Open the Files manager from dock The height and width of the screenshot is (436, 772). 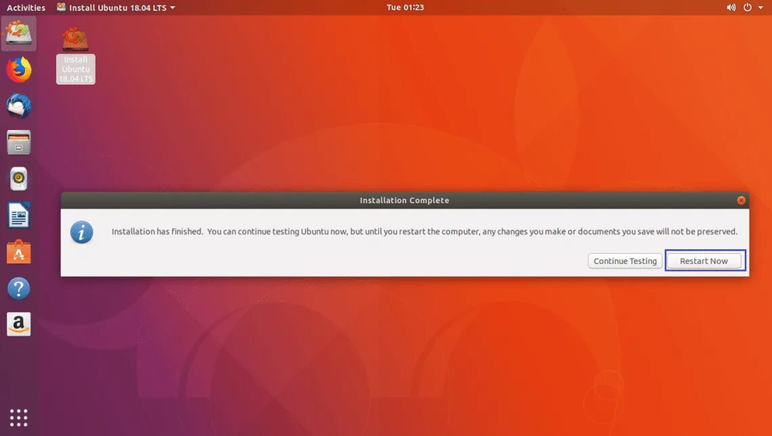tap(19, 142)
